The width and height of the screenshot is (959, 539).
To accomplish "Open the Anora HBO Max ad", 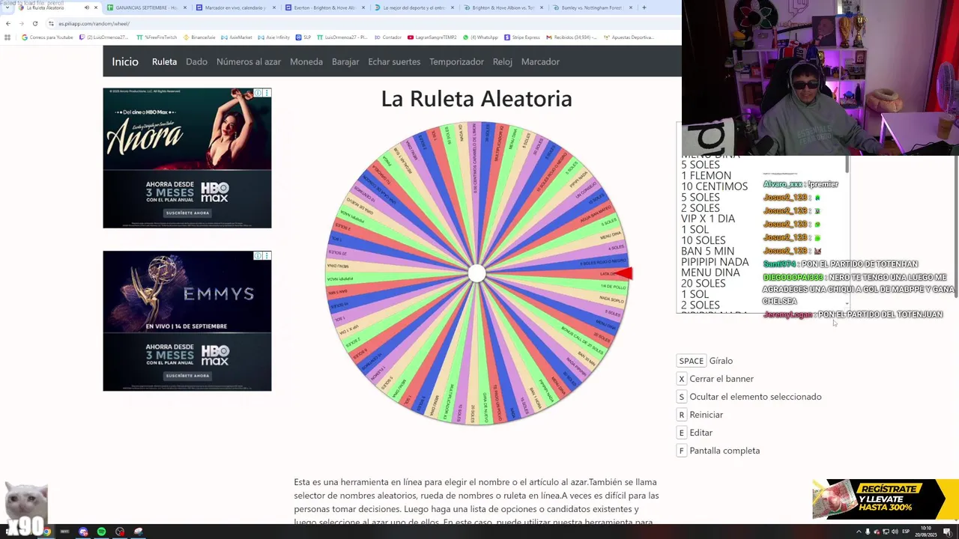I will 187,158.
